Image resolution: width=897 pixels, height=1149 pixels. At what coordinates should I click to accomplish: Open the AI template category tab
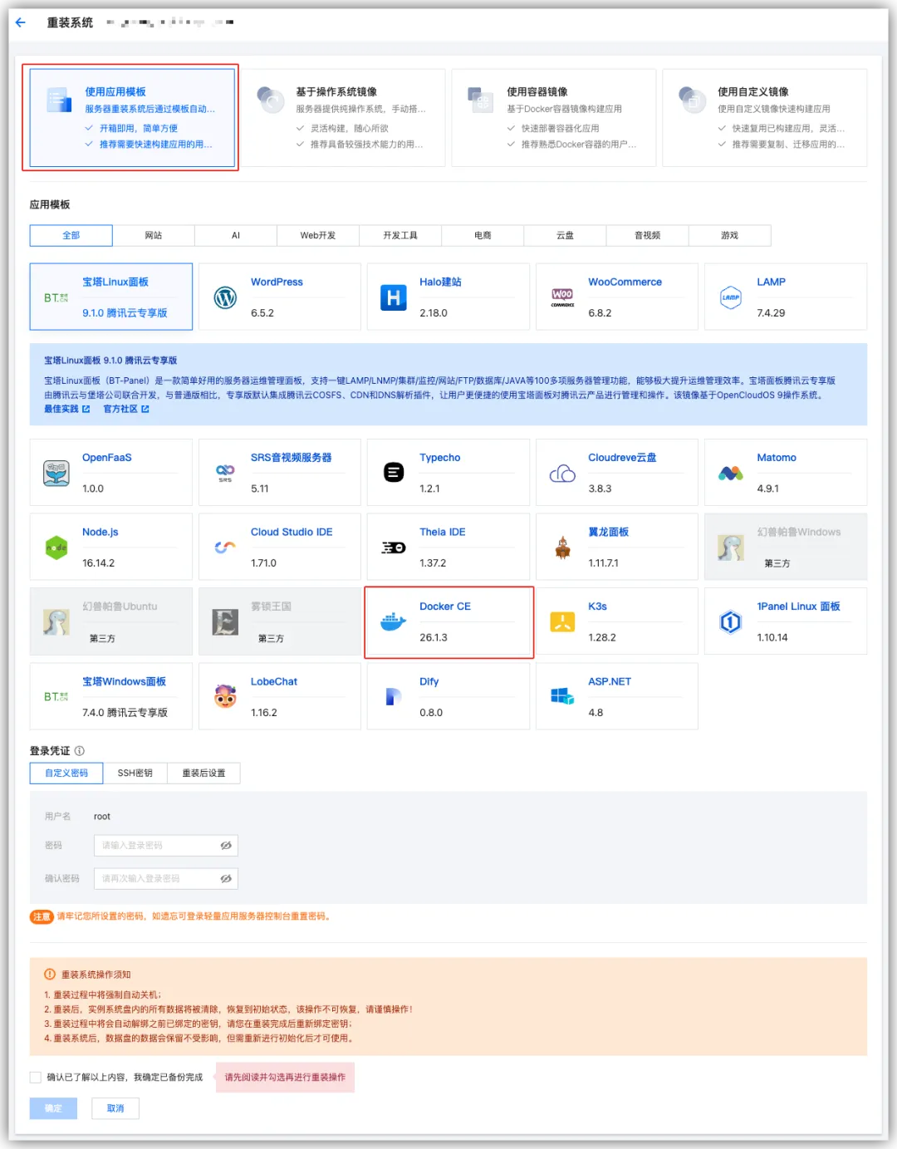(x=236, y=235)
